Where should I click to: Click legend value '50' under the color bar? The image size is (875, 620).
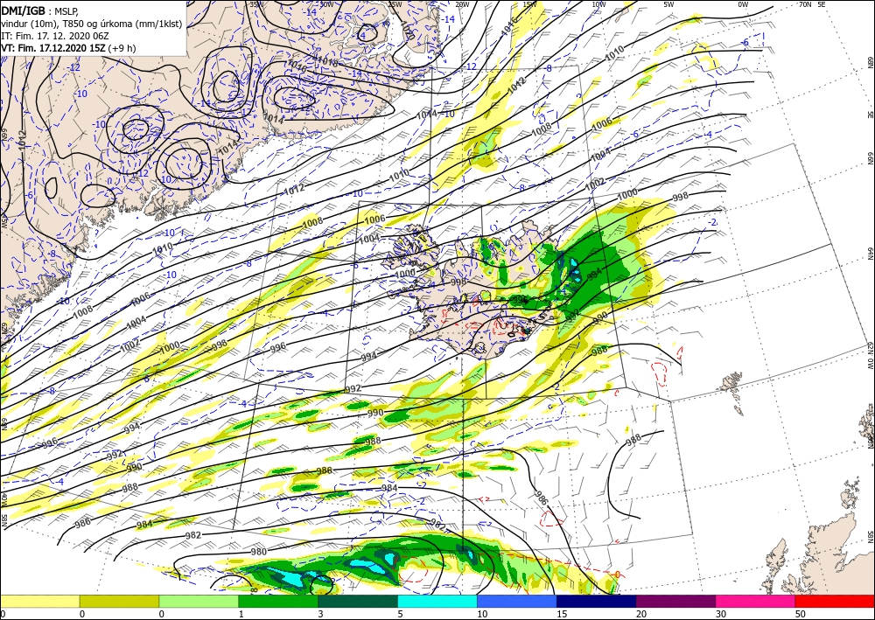[800, 615]
